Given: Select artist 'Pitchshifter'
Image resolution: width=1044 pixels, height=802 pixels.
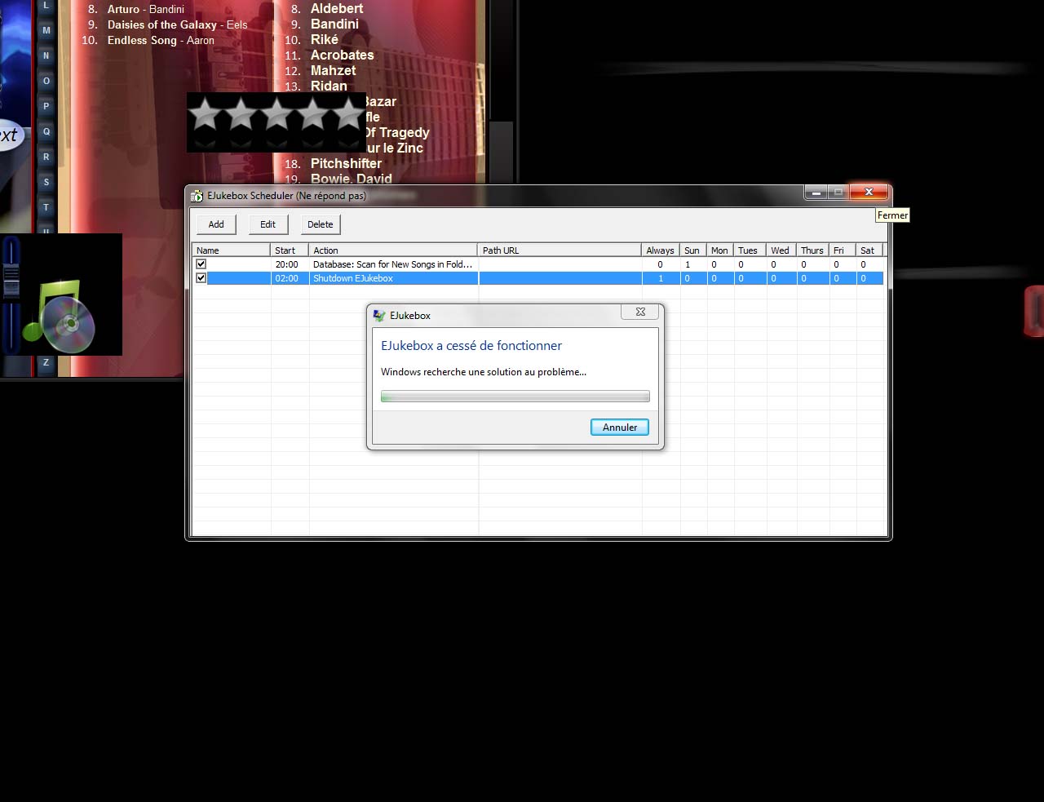Looking at the screenshot, I should click(346, 163).
